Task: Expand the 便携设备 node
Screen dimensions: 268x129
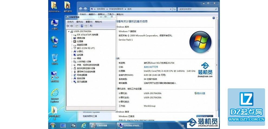Action: coord(72,38)
